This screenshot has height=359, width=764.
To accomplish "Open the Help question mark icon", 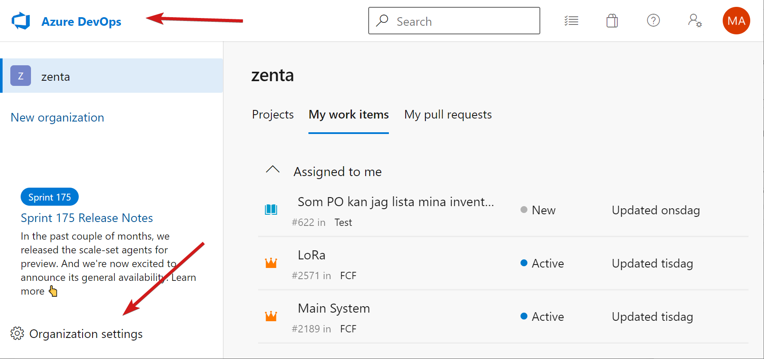I will click(x=653, y=20).
